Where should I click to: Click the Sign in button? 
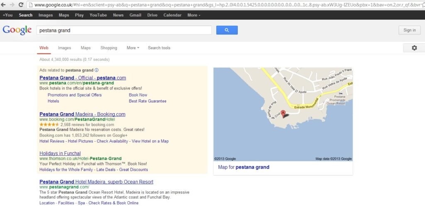[x=409, y=30]
